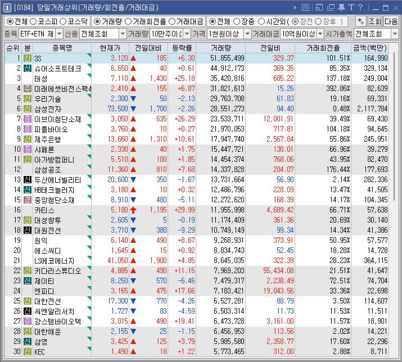Click the red upper-limit arrow in 카티스 row

[133, 210]
